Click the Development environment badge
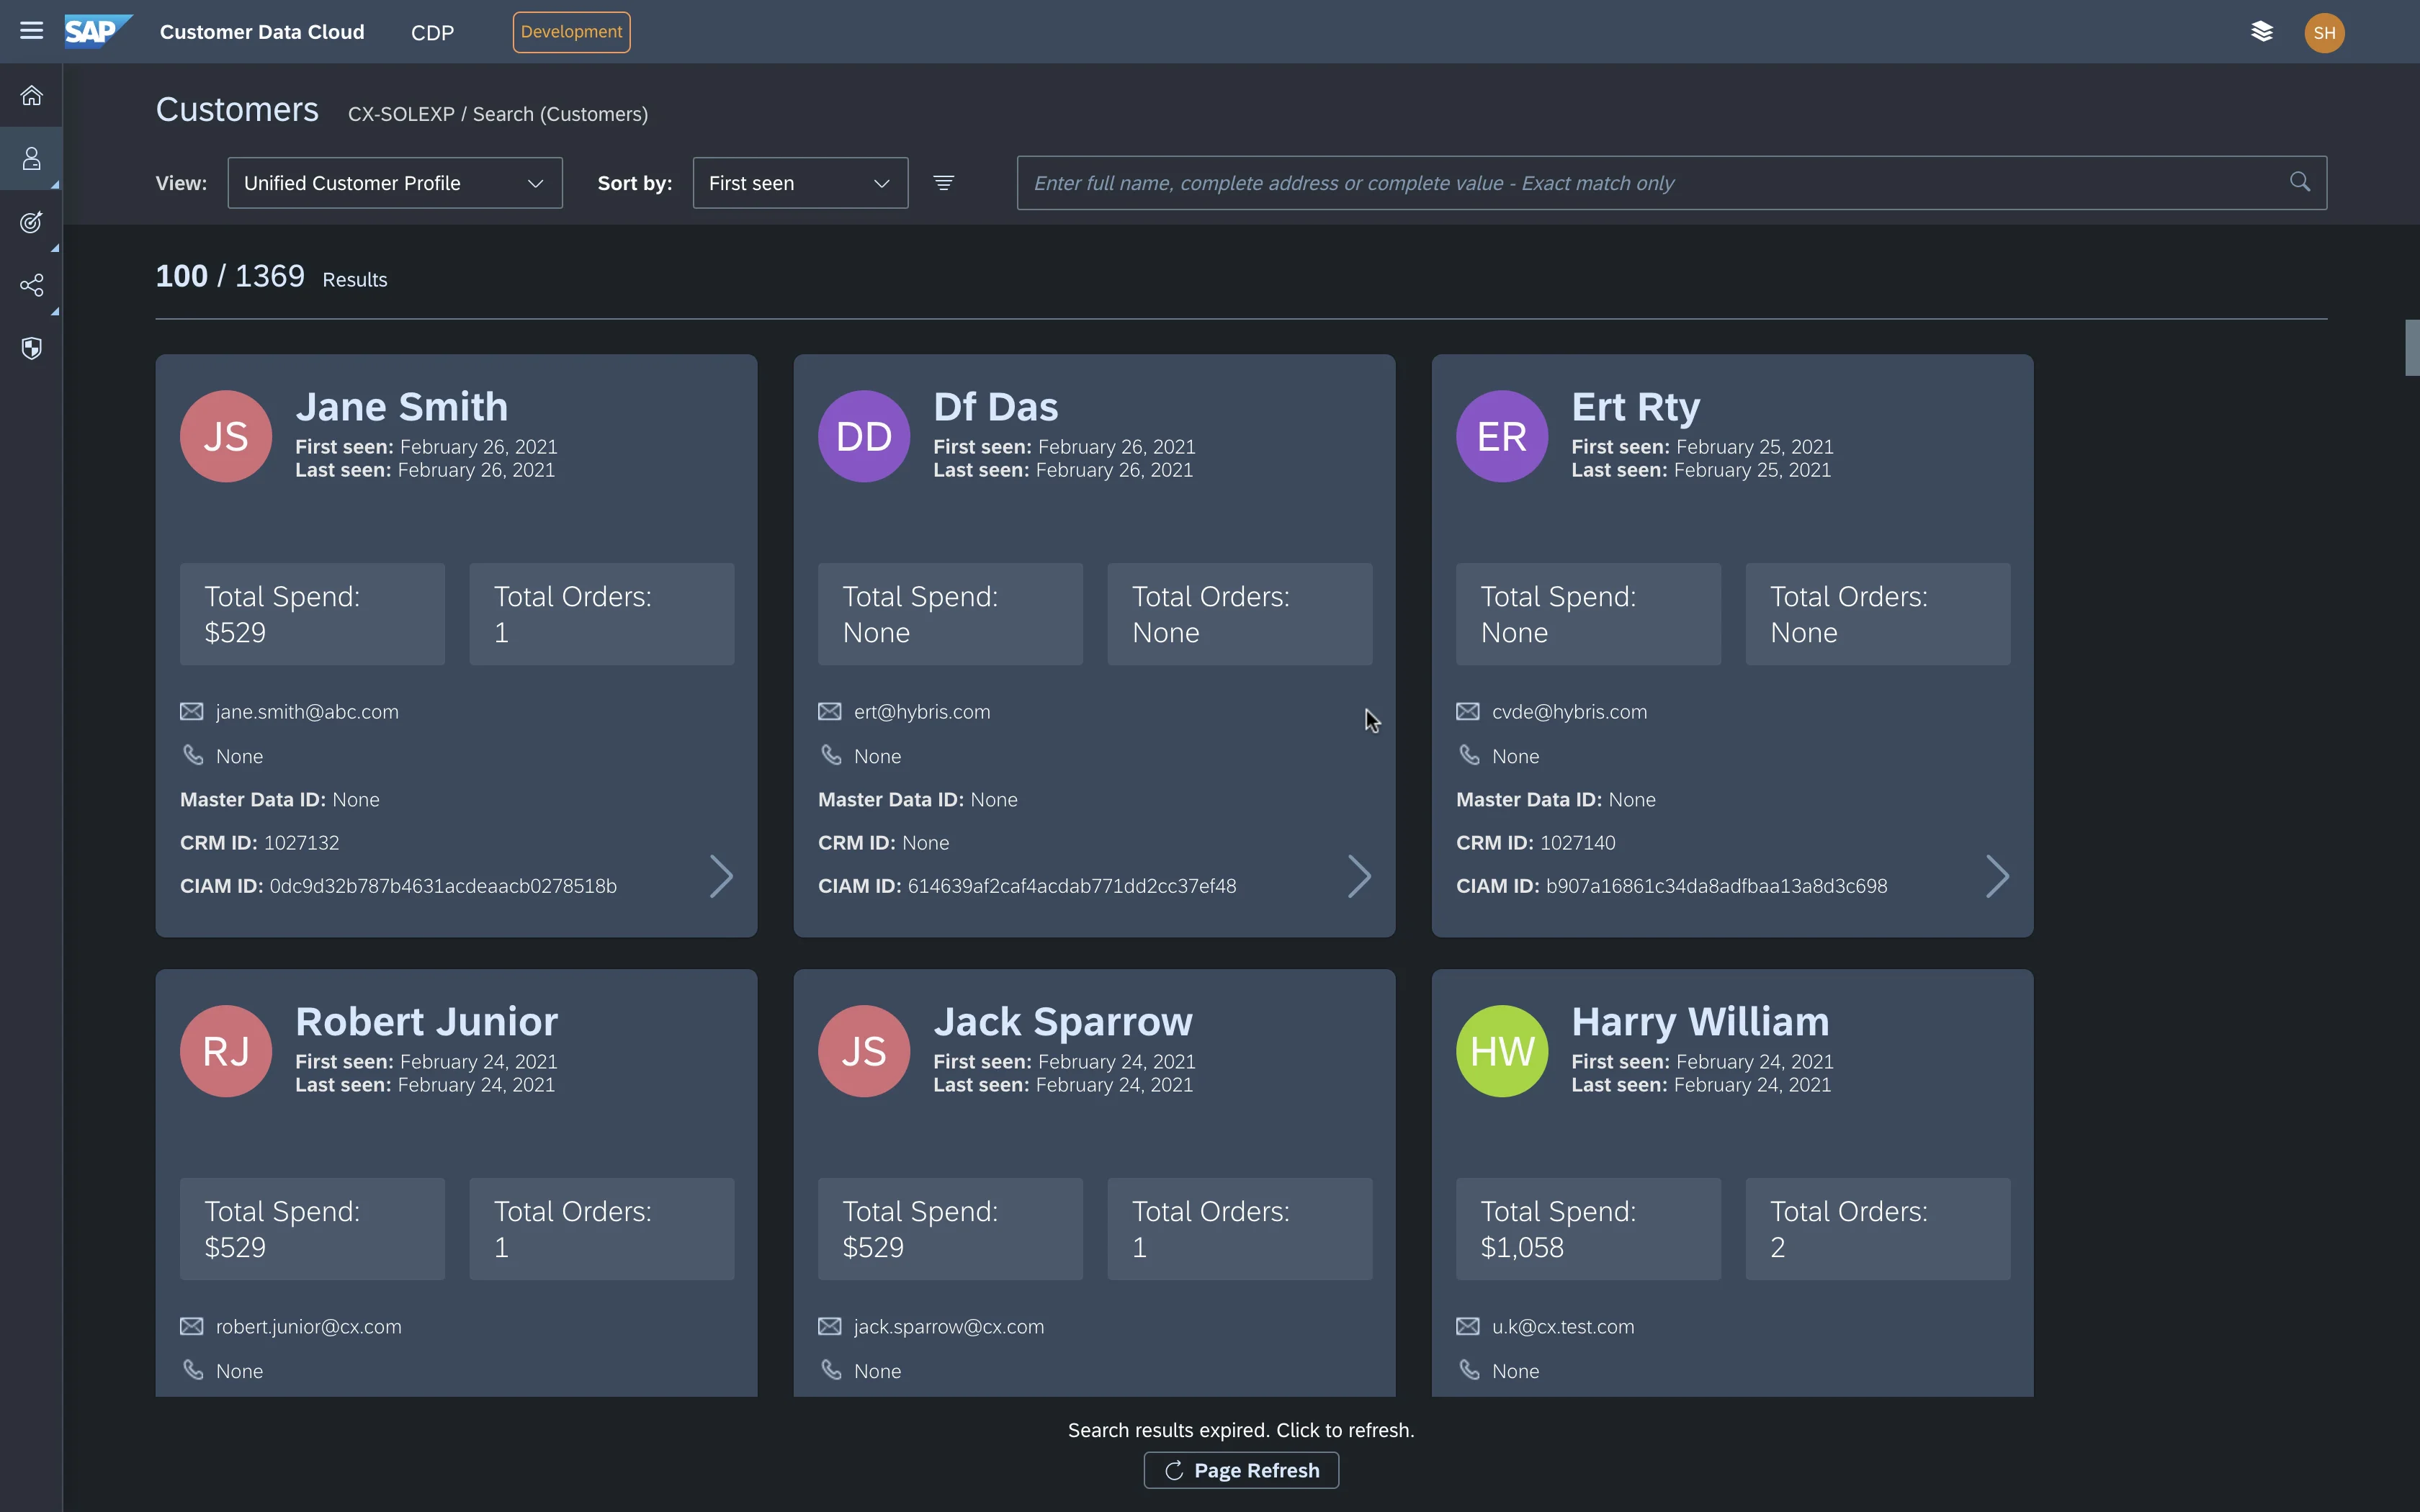Viewport: 2420px width, 1512px height. 571,32
